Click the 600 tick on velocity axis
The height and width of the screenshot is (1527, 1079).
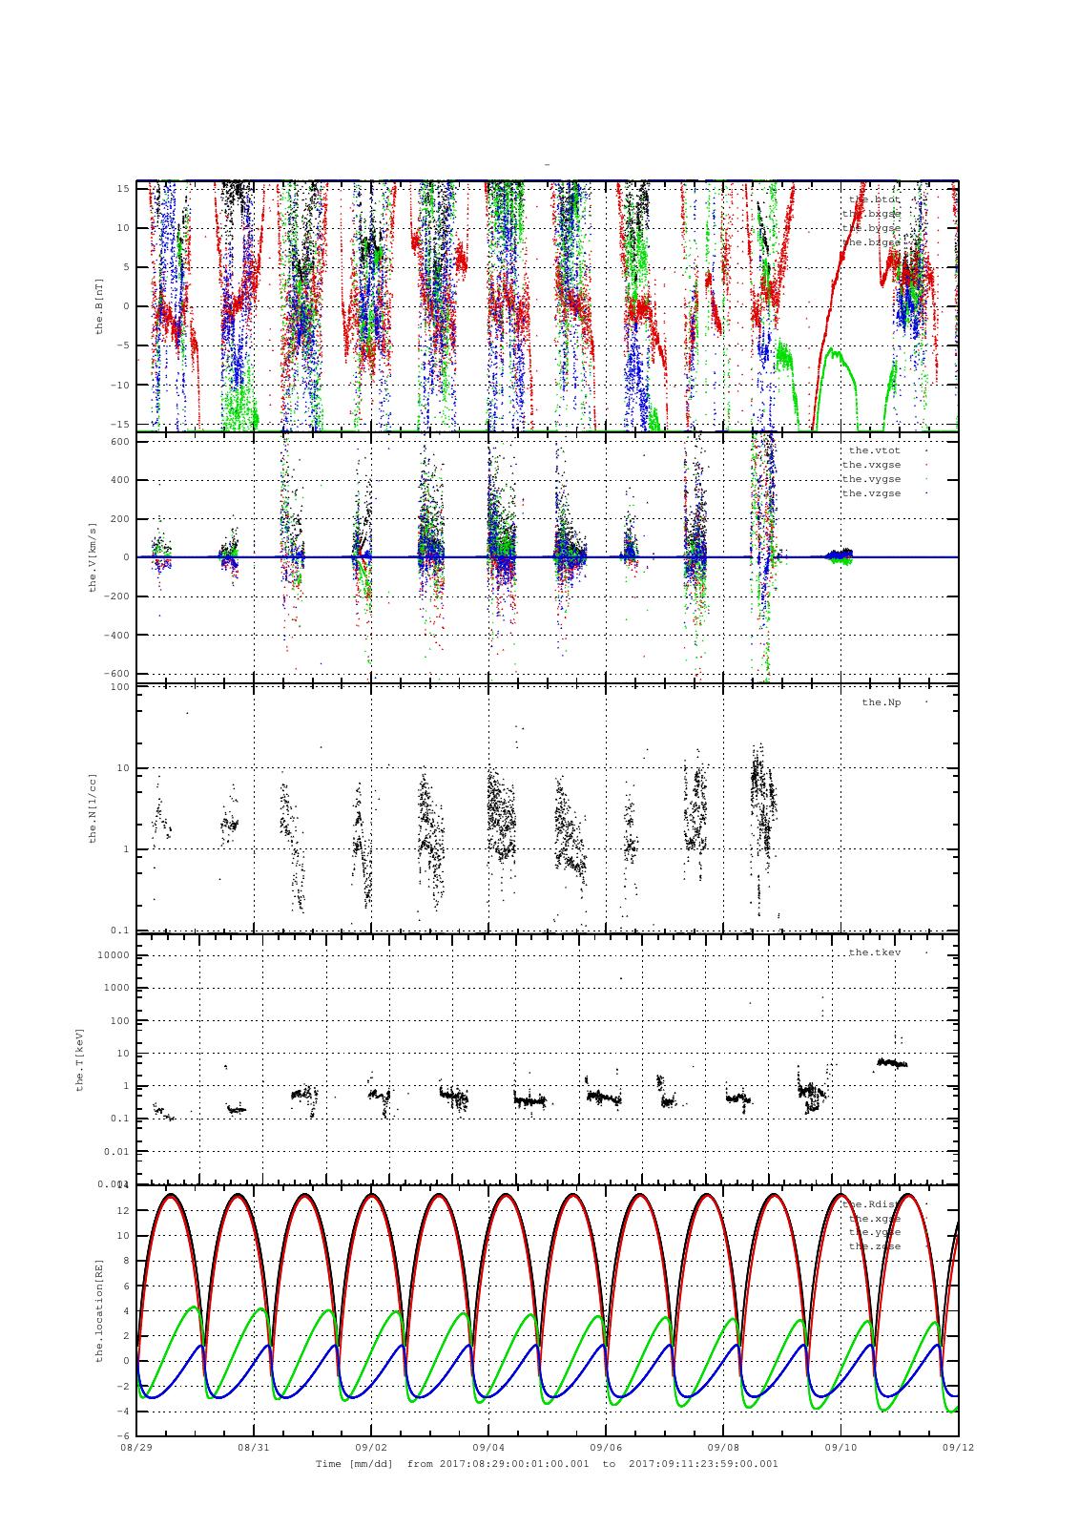(119, 441)
